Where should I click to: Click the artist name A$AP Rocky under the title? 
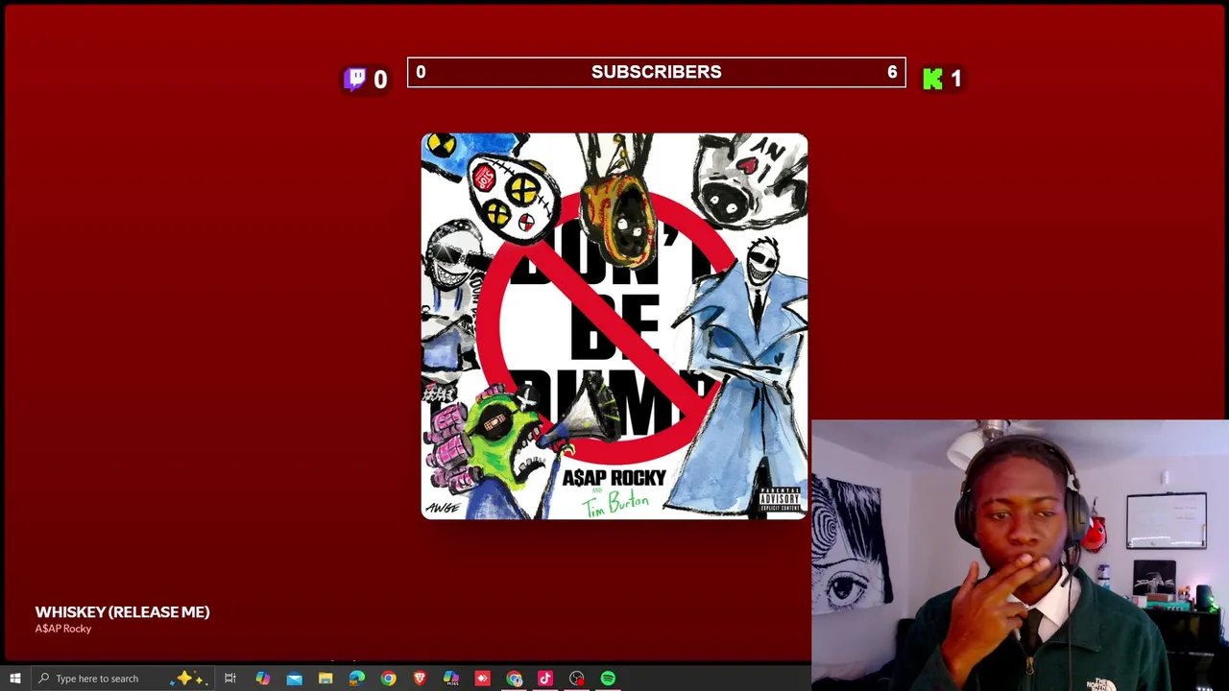63,629
